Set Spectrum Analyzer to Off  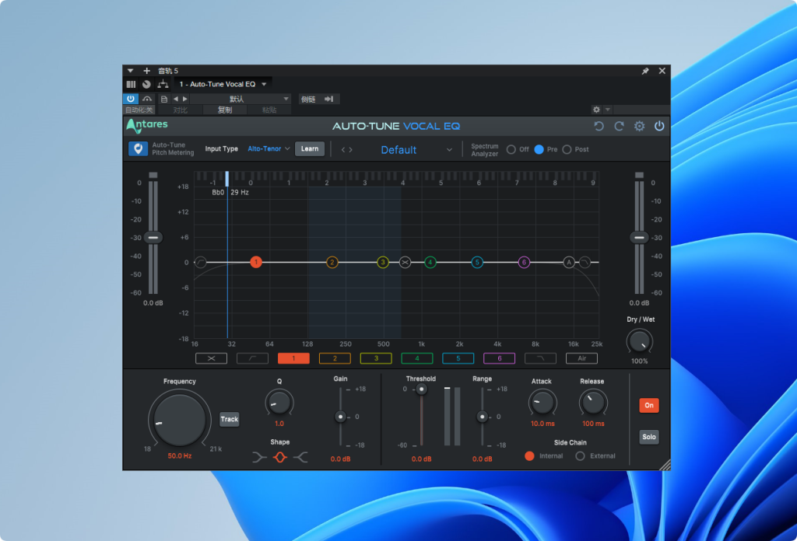[x=511, y=149]
